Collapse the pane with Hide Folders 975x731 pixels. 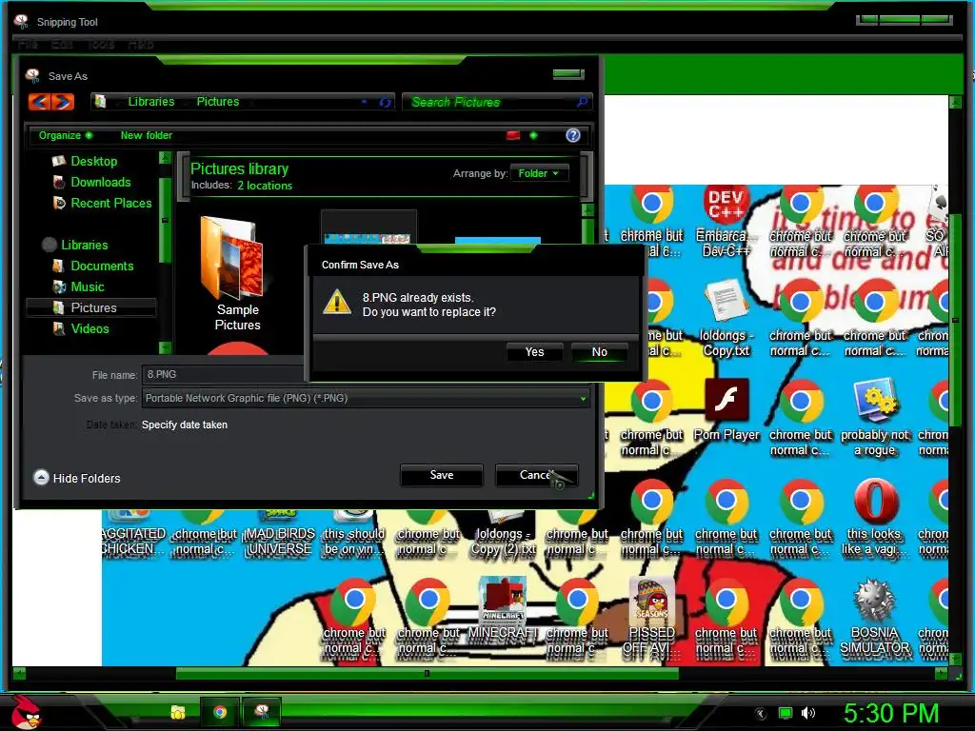tap(76, 478)
